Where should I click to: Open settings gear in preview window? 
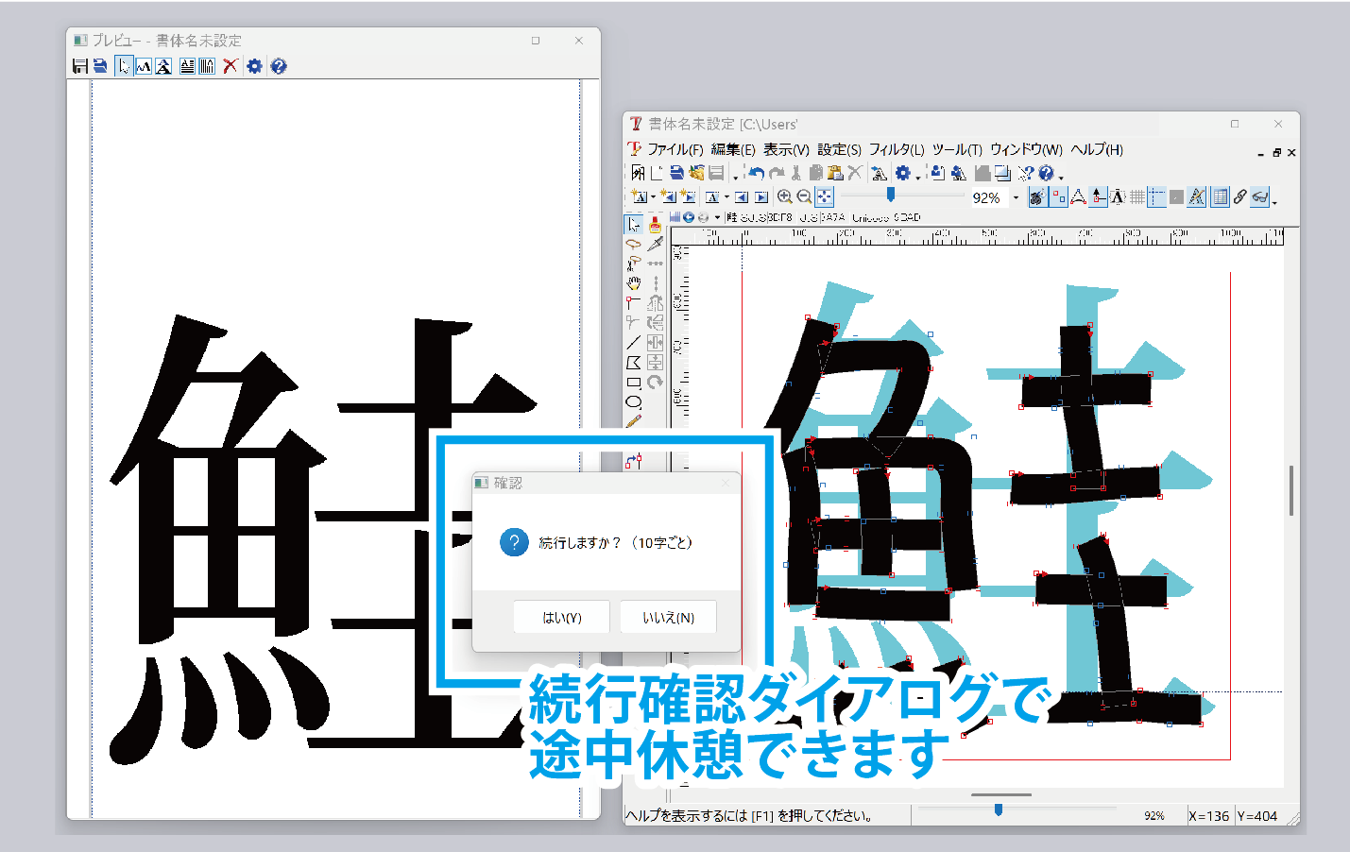(x=254, y=66)
